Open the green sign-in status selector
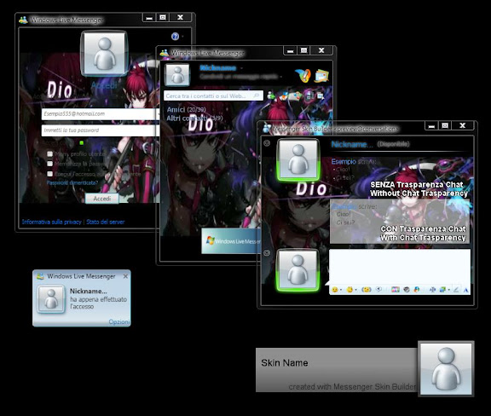The image size is (491, 416). pyautogui.click(x=82, y=143)
